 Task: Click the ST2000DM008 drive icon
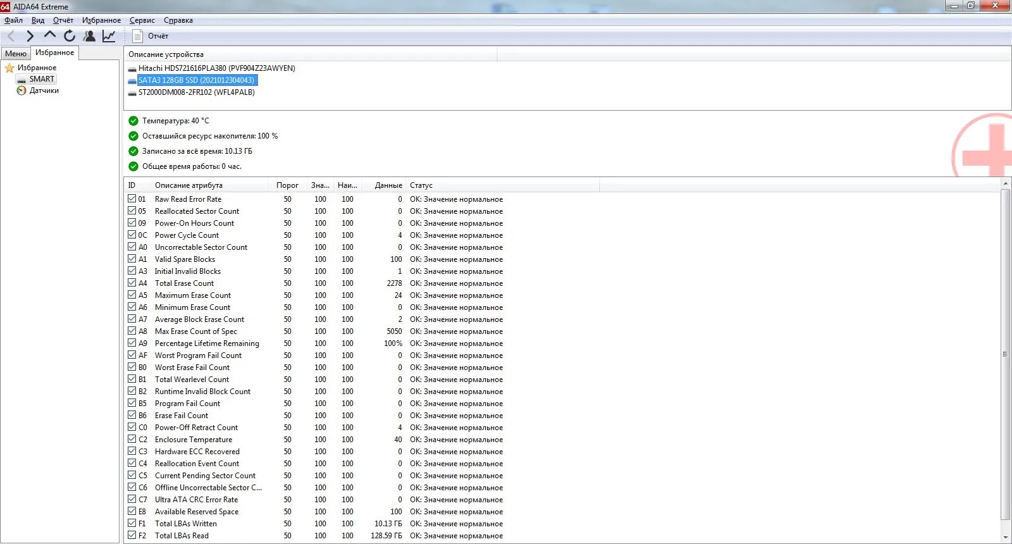pyautogui.click(x=132, y=92)
